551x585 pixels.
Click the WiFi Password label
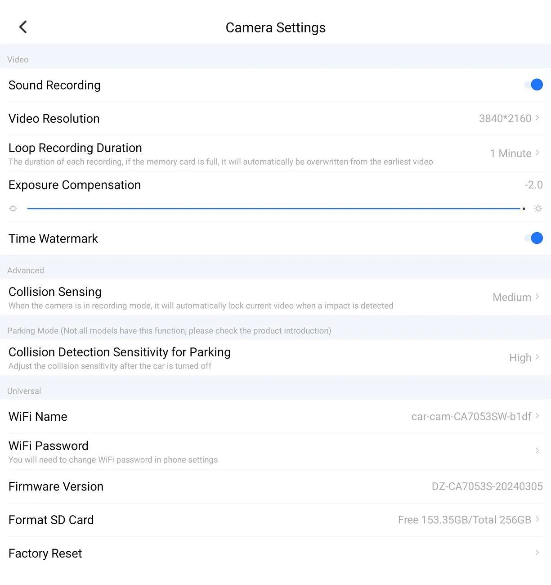pos(49,446)
